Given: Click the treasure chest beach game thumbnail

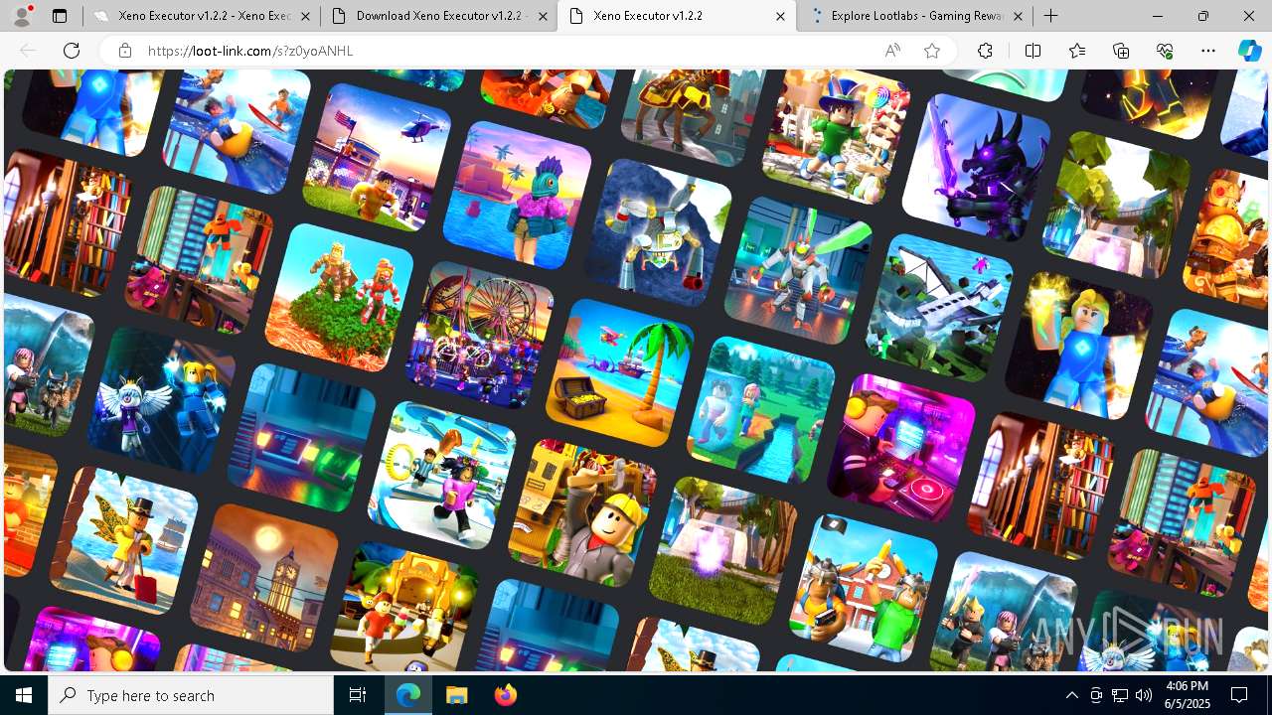Looking at the screenshot, I should 620,372.
